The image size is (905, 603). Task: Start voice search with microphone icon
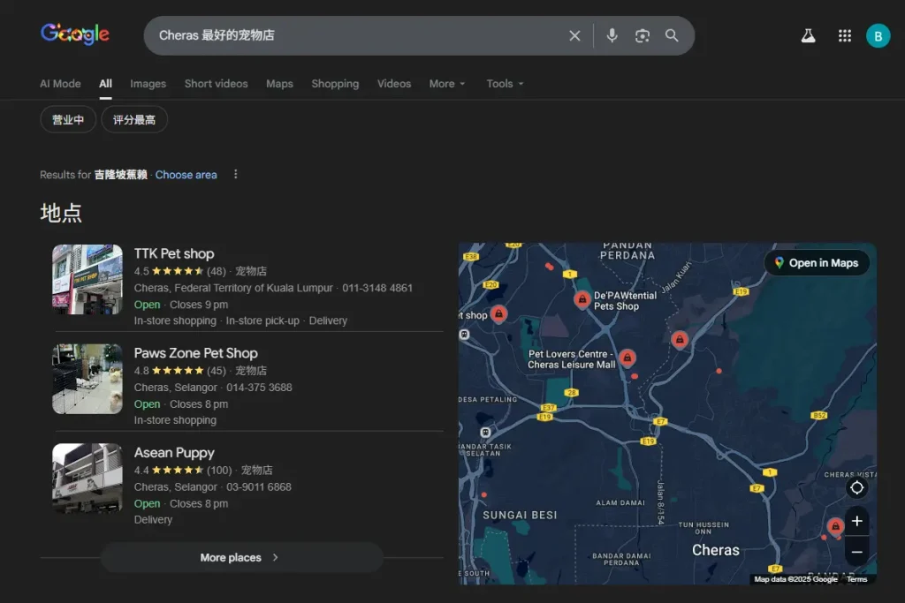612,35
